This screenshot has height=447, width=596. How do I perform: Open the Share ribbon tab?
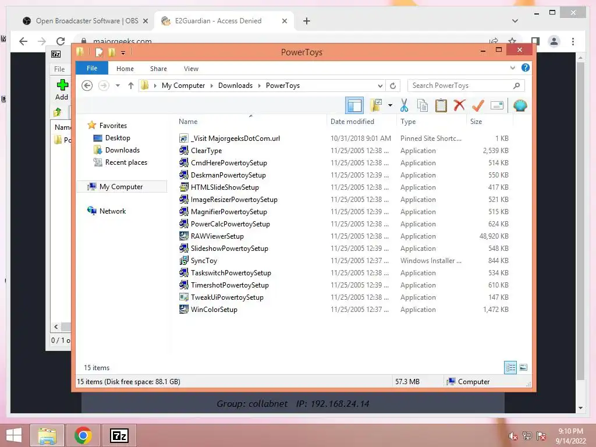coord(158,69)
